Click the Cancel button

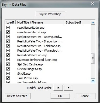click(85, 96)
